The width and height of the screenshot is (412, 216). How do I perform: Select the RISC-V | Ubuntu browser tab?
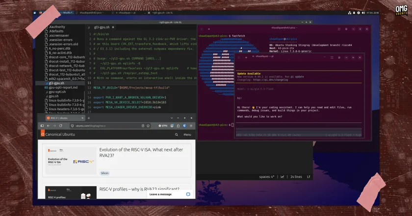(x=64, y=118)
